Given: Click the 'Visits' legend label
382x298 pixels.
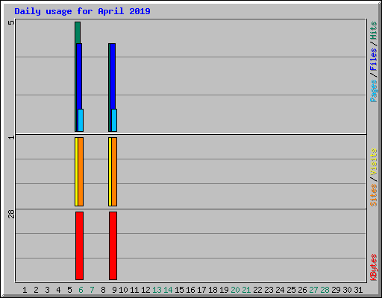Looking at the screenshot, I should coord(373,162).
